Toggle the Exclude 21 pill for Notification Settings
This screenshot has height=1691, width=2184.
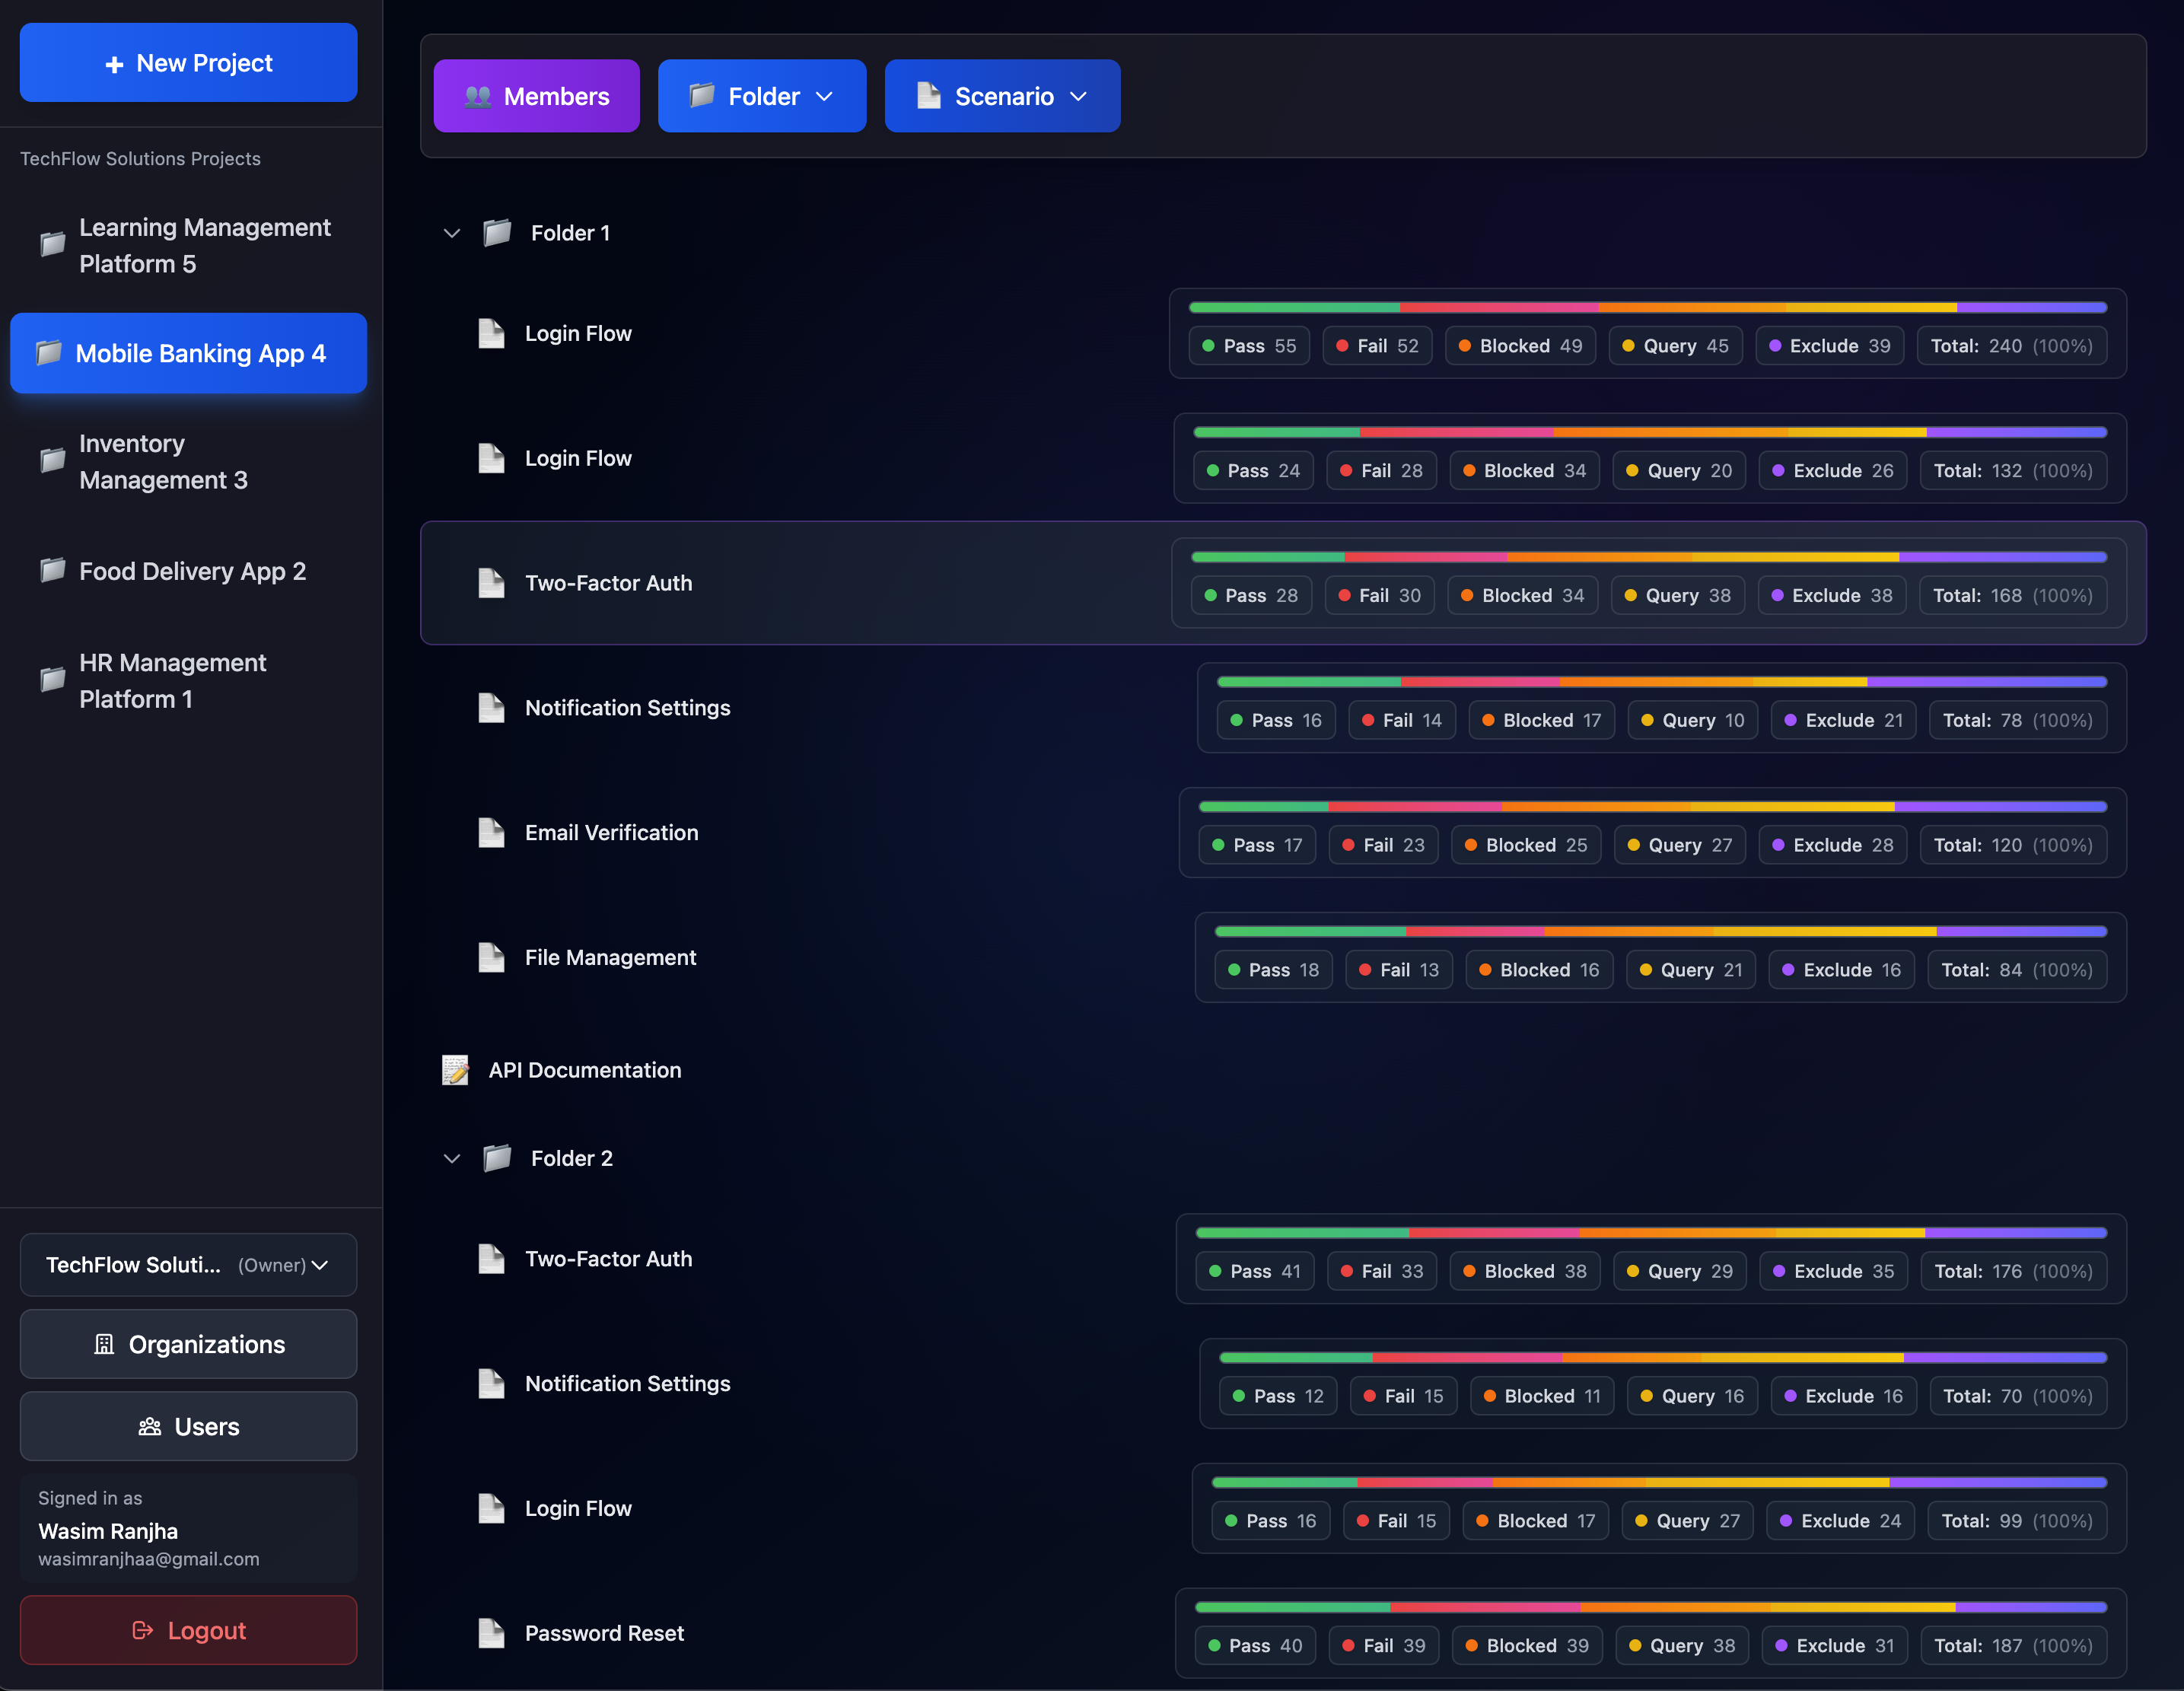(x=1843, y=719)
